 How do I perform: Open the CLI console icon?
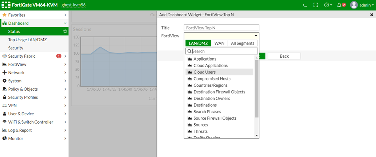click(305, 5)
